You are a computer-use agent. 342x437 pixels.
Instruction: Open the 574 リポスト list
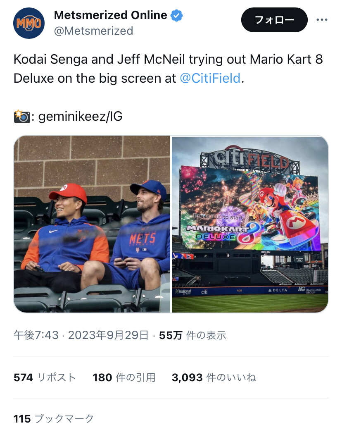[45, 377]
